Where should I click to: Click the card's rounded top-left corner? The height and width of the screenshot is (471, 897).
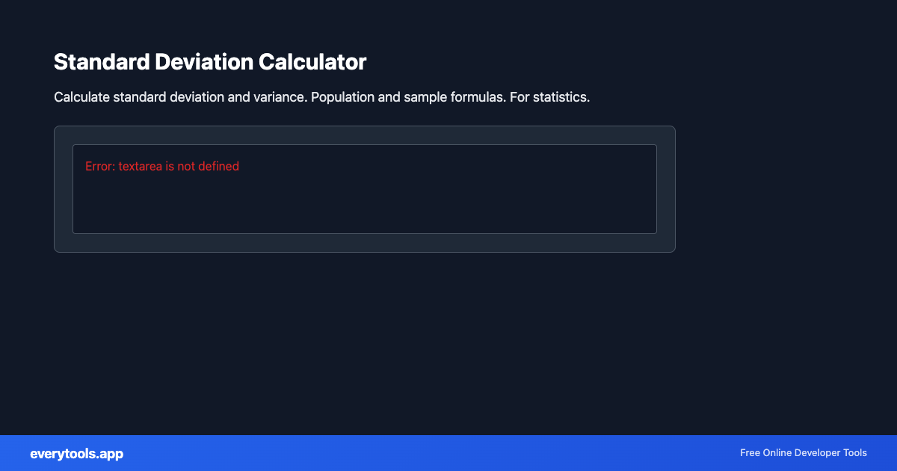58,130
